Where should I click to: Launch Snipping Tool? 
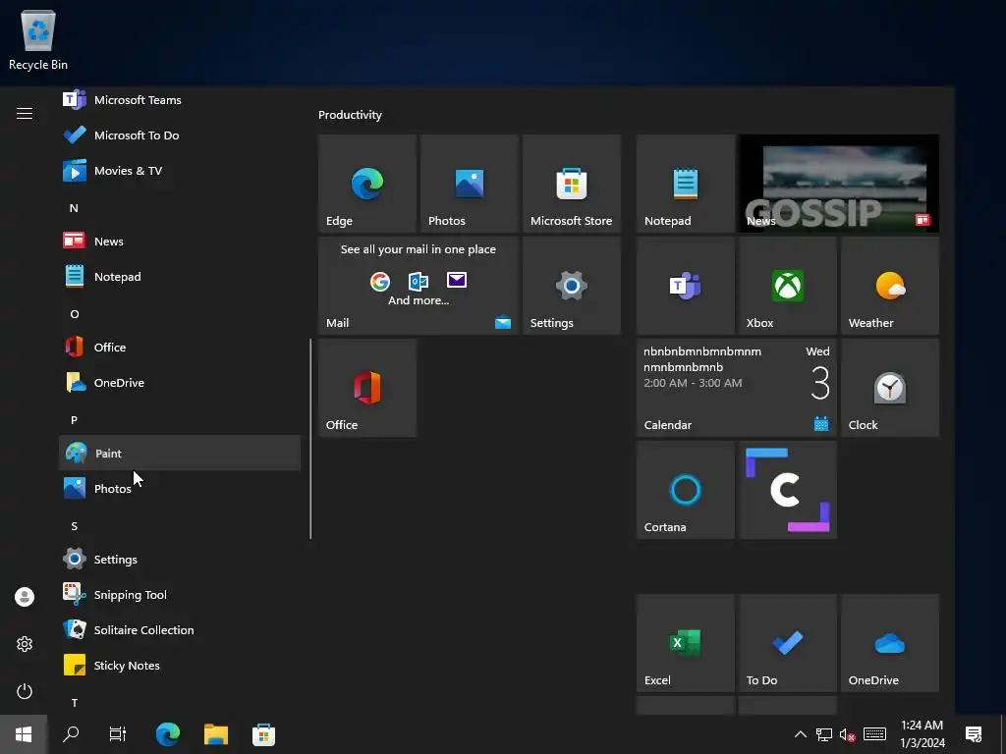pyautogui.click(x=180, y=594)
